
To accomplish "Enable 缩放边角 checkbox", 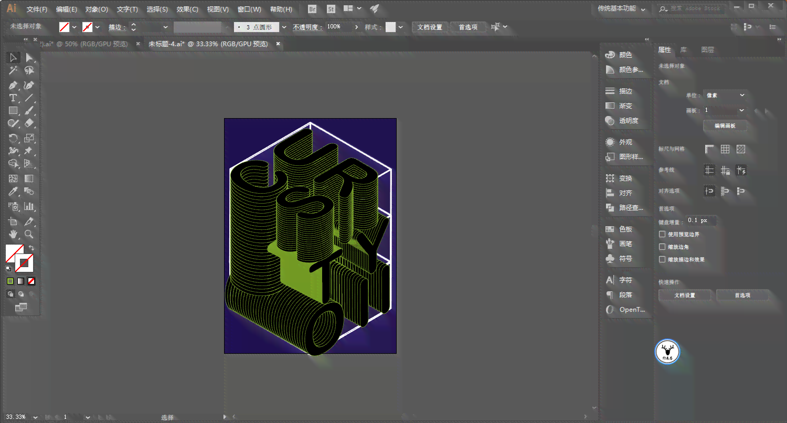I will point(662,247).
